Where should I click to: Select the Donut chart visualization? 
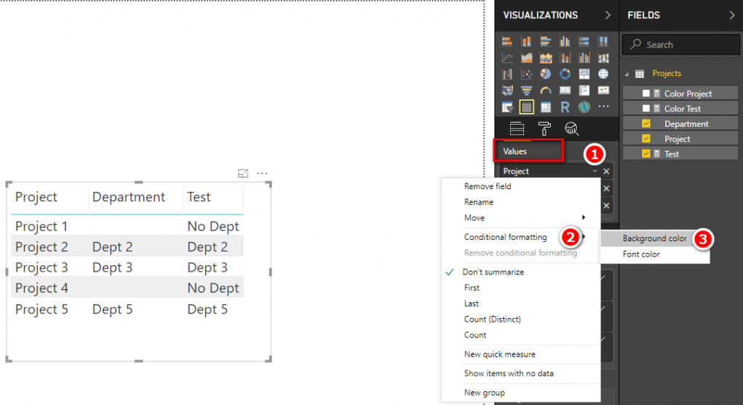565,74
